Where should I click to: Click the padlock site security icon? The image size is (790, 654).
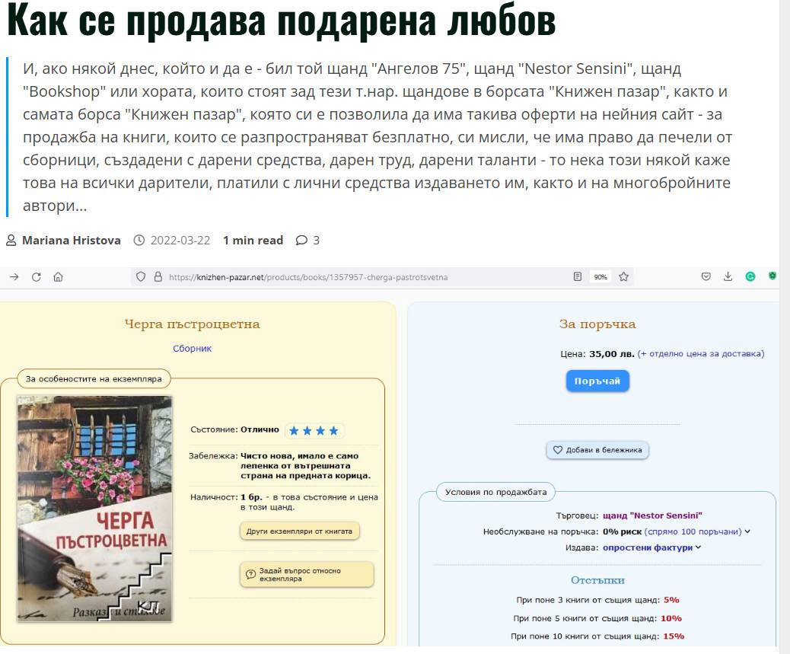coord(158,277)
